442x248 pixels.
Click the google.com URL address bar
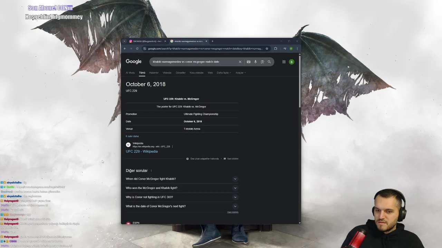point(205,49)
